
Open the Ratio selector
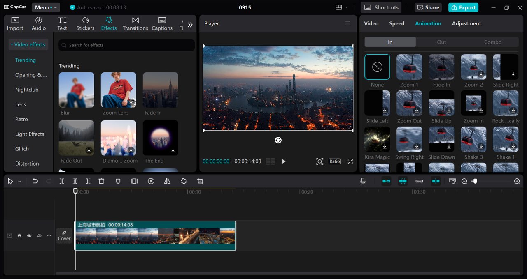coord(335,161)
